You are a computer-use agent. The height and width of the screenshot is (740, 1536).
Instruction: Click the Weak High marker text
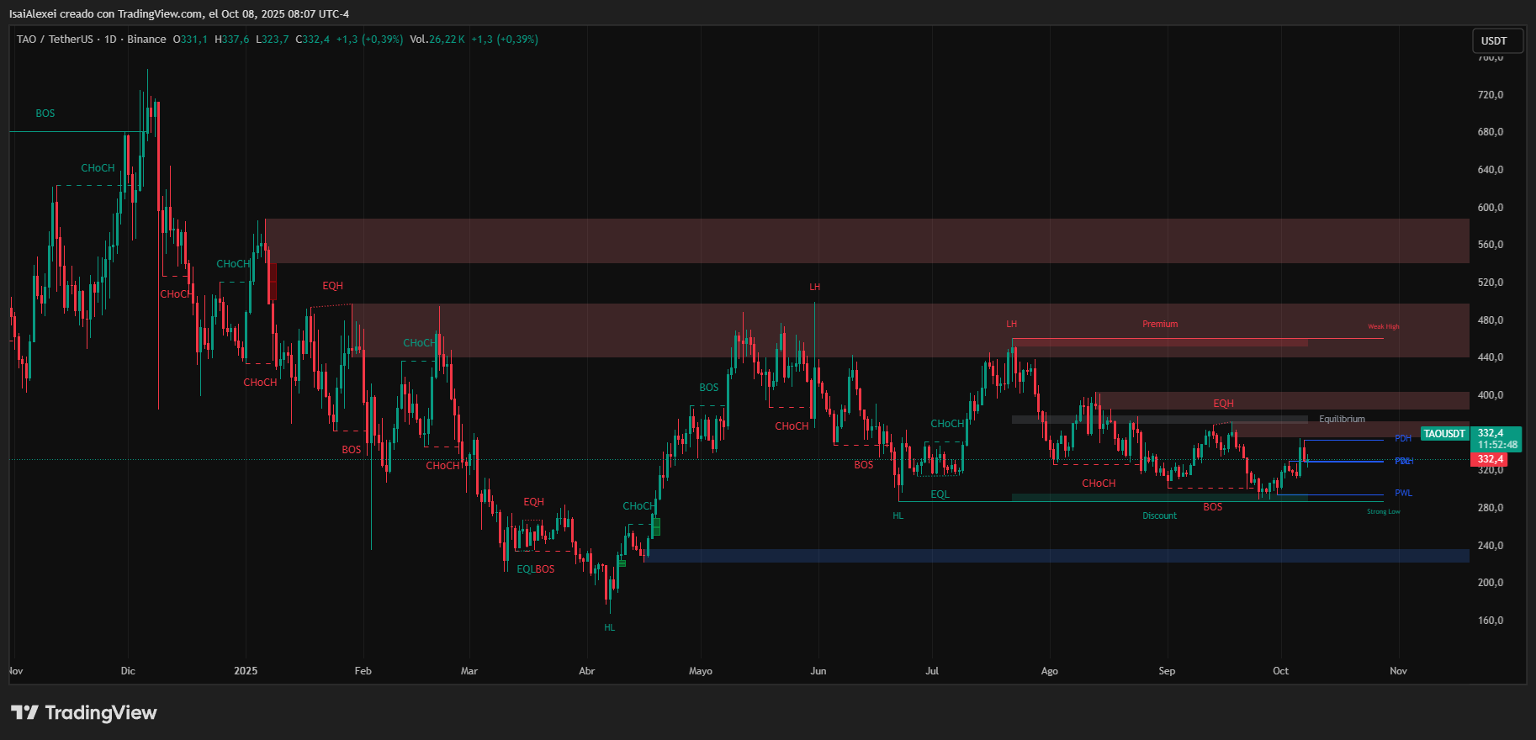click(x=1383, y=327)
